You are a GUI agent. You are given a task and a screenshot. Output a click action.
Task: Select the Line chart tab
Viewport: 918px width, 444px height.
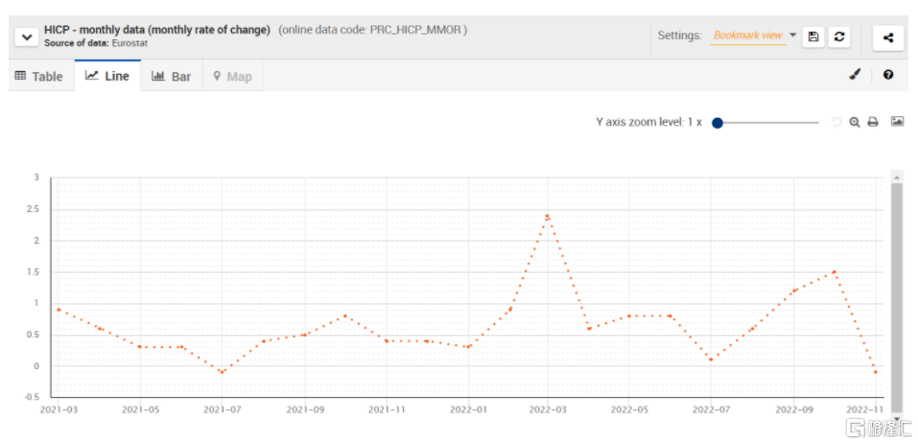point(107,76)
